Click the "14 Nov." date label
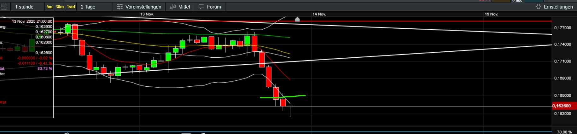Viewport: 577px width, 134px height. 319,14
